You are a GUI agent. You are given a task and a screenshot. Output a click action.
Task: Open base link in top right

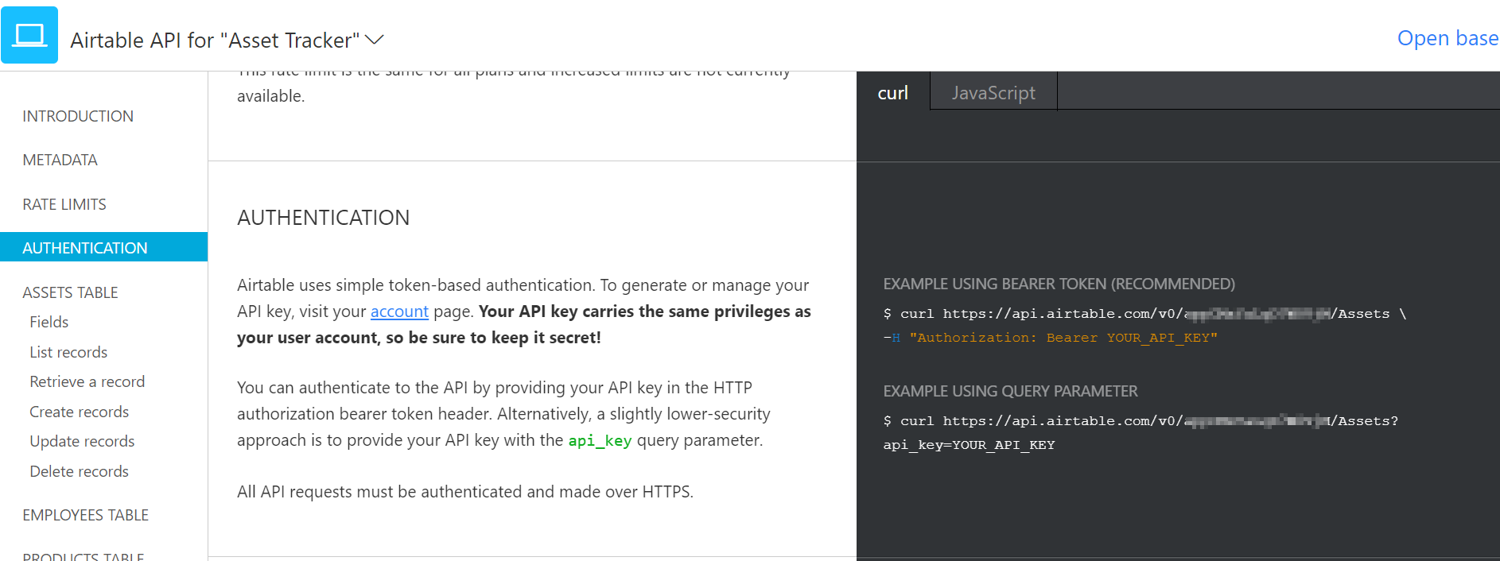pos(1447,38)
